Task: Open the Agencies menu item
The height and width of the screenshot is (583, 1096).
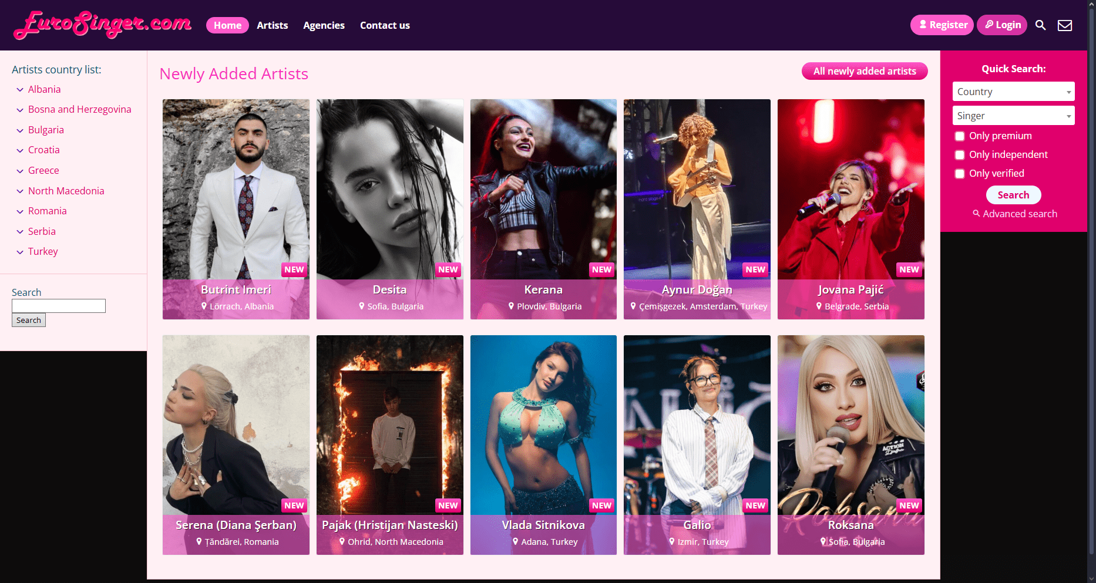Action: tap(324, 25)
